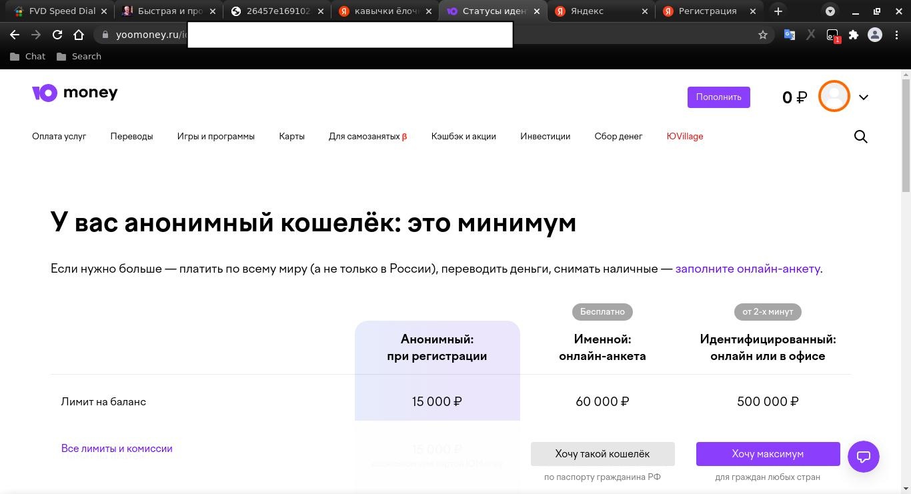The image size is (911, 494).
Task: Click the notification badge extension icon
Action: tap(833, 35)
